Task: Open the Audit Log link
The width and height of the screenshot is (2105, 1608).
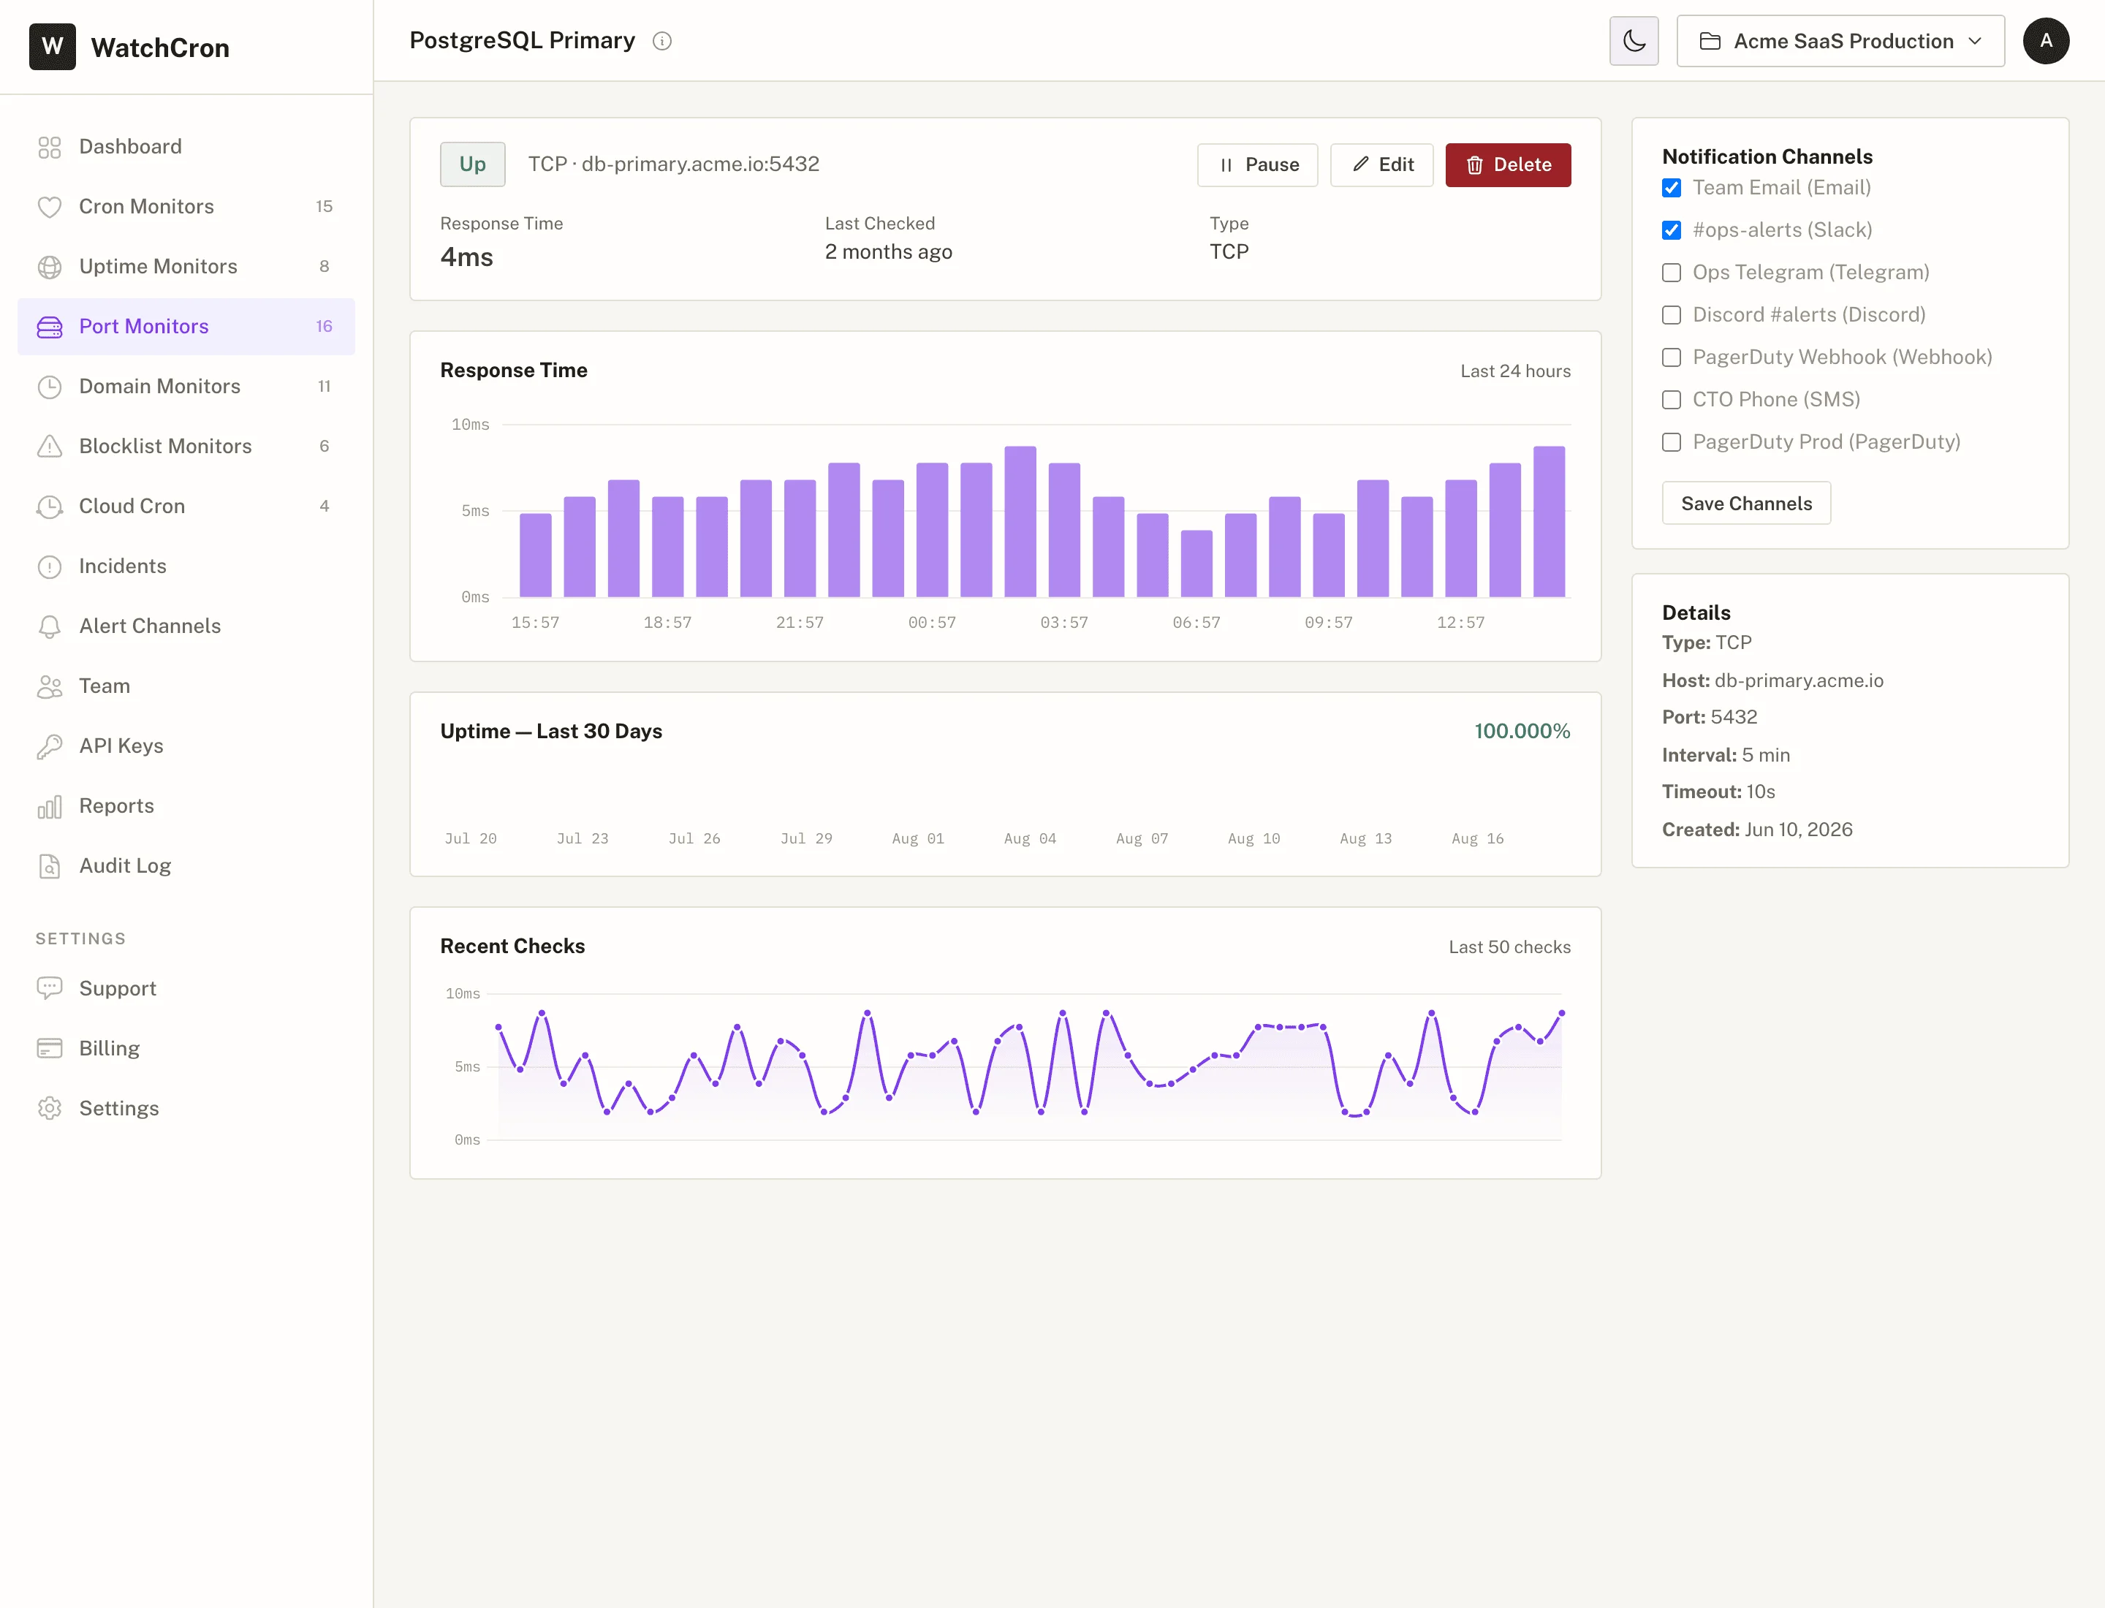Action: pos(186,866)
